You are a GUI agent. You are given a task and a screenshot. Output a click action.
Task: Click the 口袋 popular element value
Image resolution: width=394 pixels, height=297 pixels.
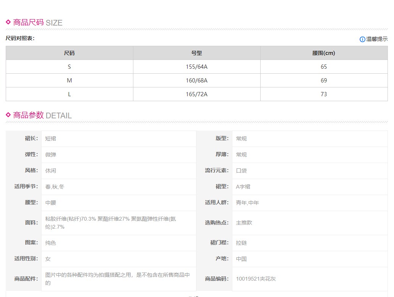pyautogui.click(x=241, y=171)
